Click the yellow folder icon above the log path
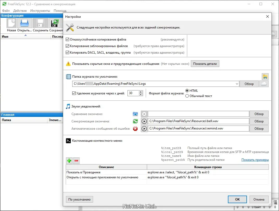 point(265,77)
